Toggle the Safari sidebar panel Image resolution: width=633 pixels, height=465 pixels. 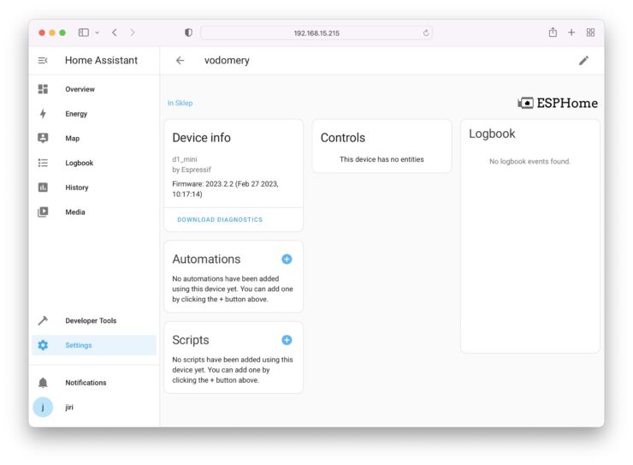84,33
